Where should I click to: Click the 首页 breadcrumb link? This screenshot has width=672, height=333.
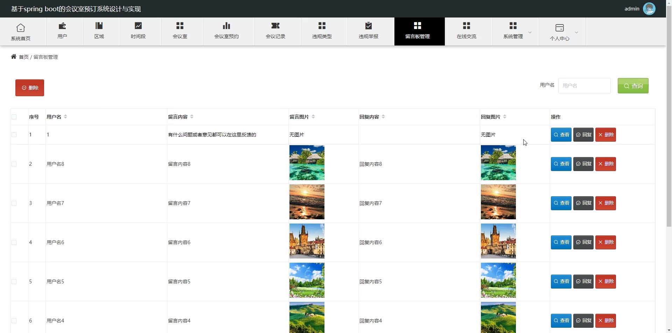coord(24,57)
